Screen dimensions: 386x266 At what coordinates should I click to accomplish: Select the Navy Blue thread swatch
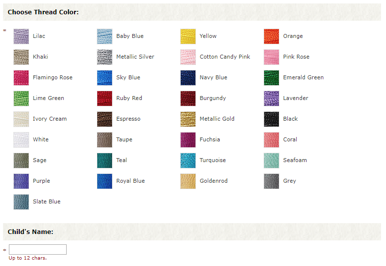(x=188, y=78)
